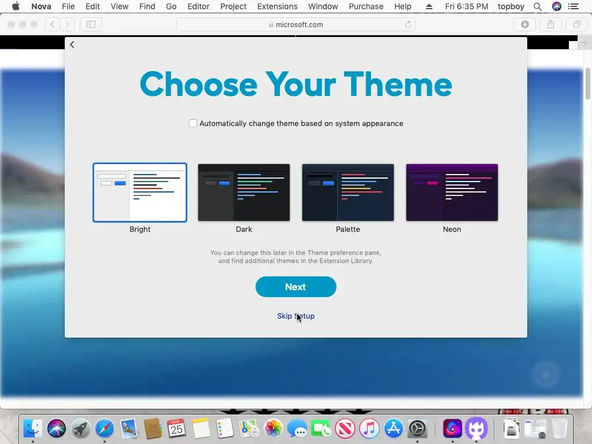The height and width of the screenshot is (444, 592).
Task: Open FaceTime from the Dock
Action: tap(321, 428)
